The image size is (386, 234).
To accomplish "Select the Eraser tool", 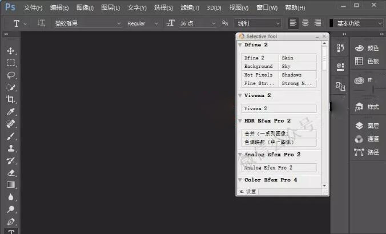I will 10,172.
